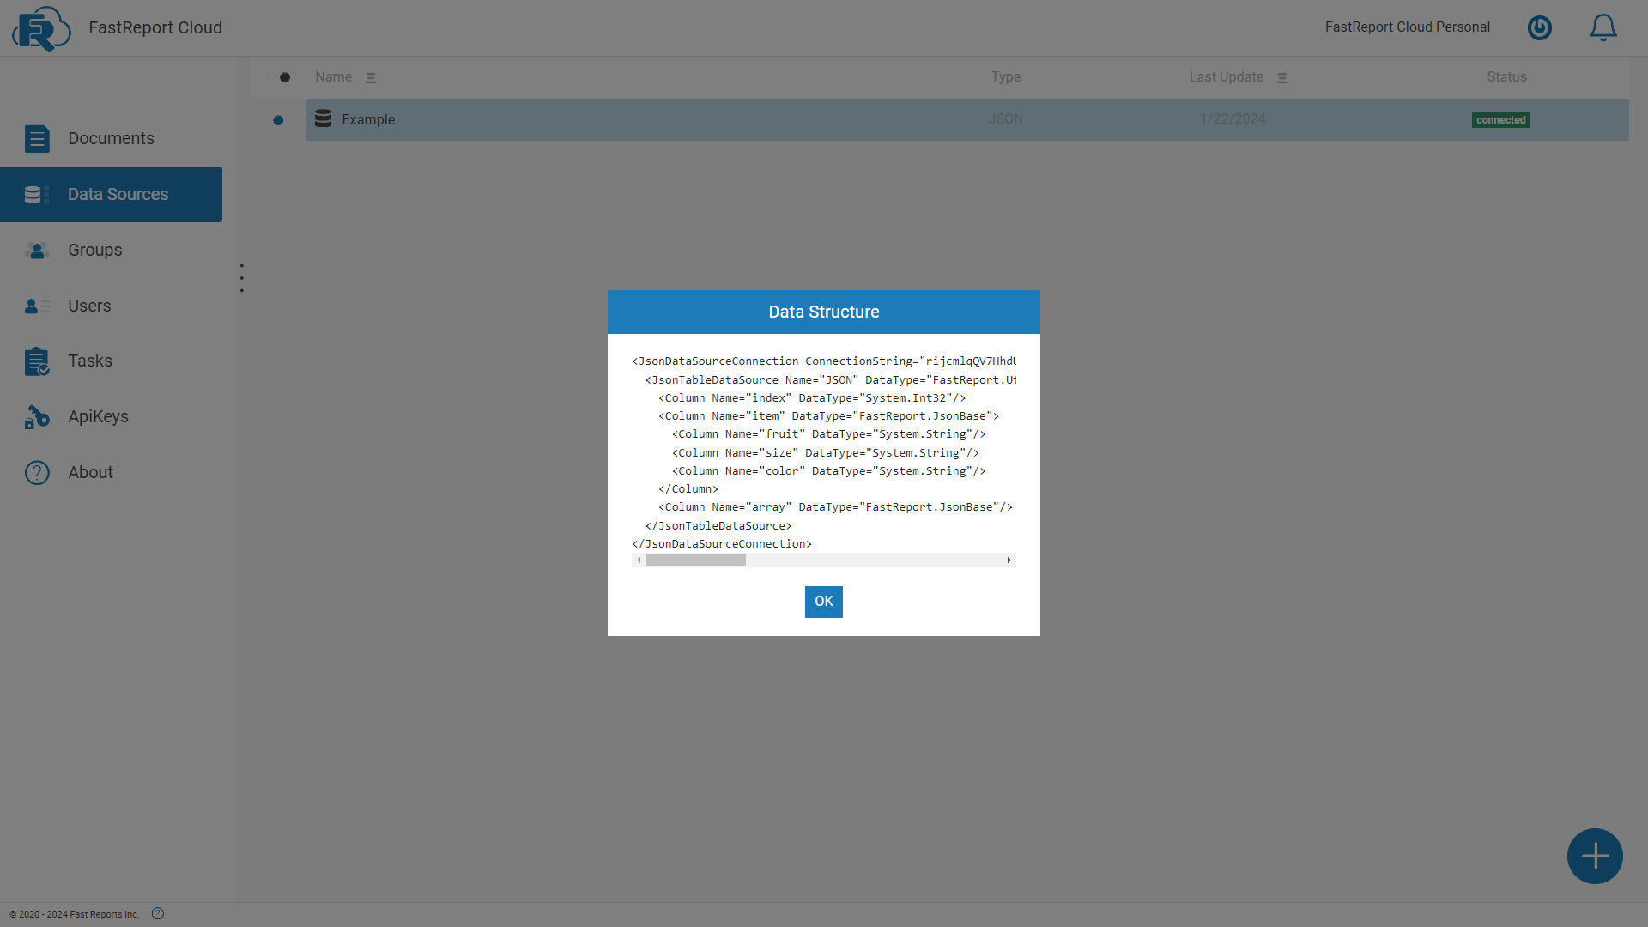
Task: Click the Groups people icon
Action: (37, 251)
